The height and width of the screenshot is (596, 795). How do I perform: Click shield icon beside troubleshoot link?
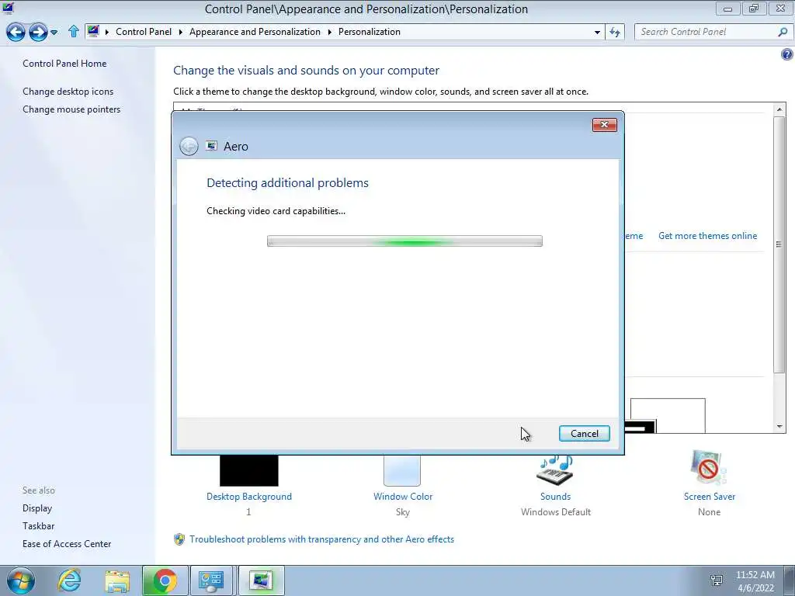pyautogui.click(x=179, y=539)
